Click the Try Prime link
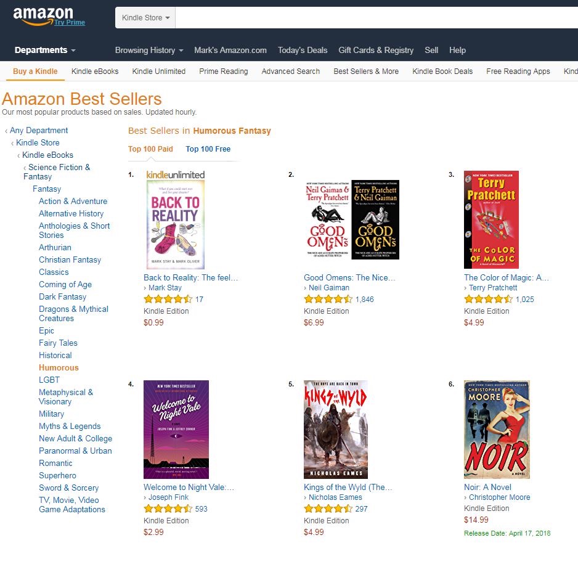578x572 pixels. click(70, 22)
